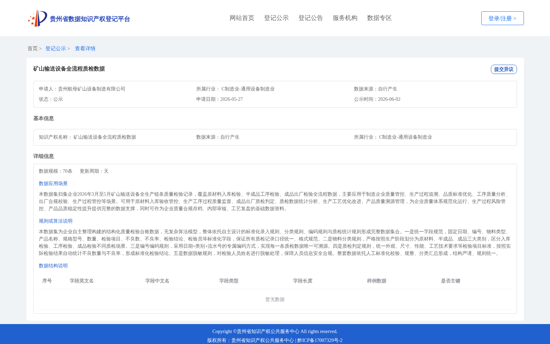Click the 状态：公示 text

[51, 99]
